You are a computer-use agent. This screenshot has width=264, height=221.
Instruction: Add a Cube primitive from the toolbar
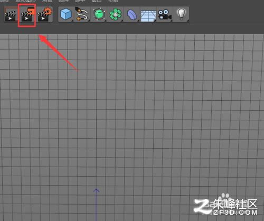click(66, 14)
